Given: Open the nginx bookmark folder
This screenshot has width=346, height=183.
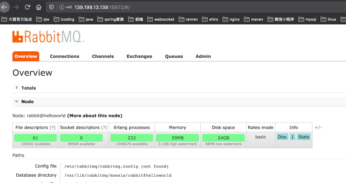Looking at the screenshot, I should pyautogui.click(x=231, y=19).
